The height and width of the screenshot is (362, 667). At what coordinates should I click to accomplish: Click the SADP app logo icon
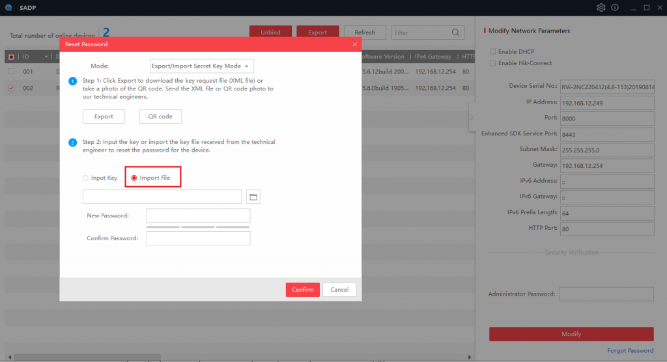pyautogui.click(x=7, y=7)
